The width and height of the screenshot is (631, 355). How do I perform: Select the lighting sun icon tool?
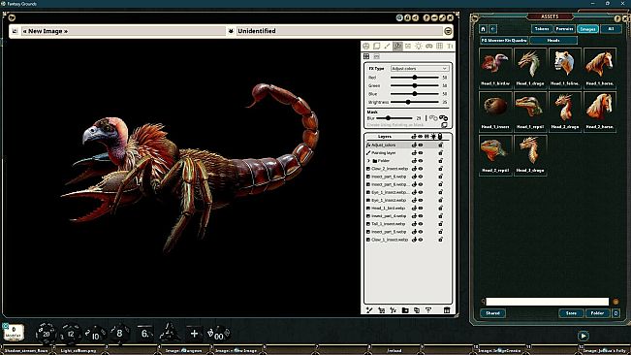pyautogui.click(x=419, y=47)
